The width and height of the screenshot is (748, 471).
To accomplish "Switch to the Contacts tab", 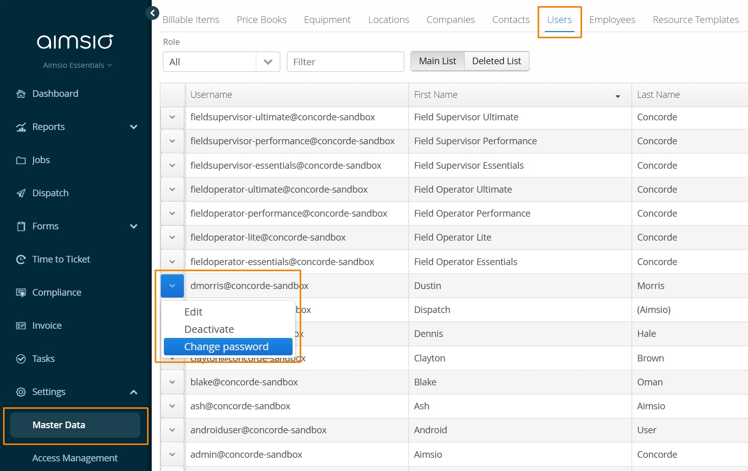I will coord(511,19).
